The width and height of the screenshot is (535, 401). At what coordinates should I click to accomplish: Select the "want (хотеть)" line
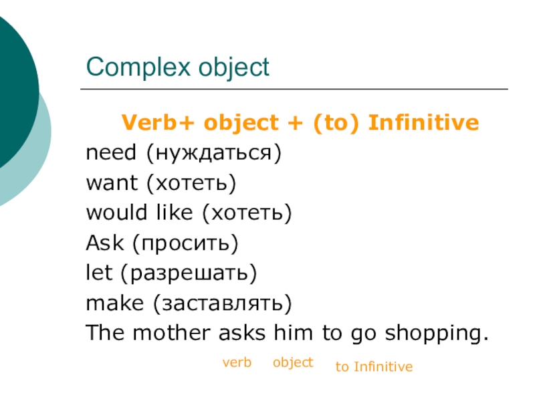[162, 183]
